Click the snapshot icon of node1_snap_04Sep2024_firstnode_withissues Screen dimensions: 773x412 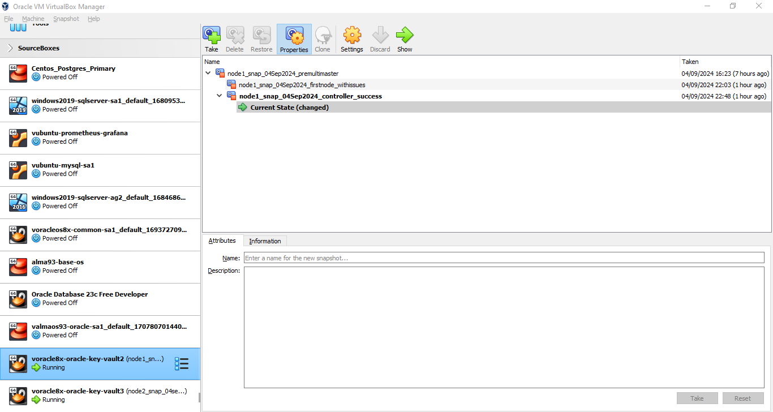[x=231, y=84]
